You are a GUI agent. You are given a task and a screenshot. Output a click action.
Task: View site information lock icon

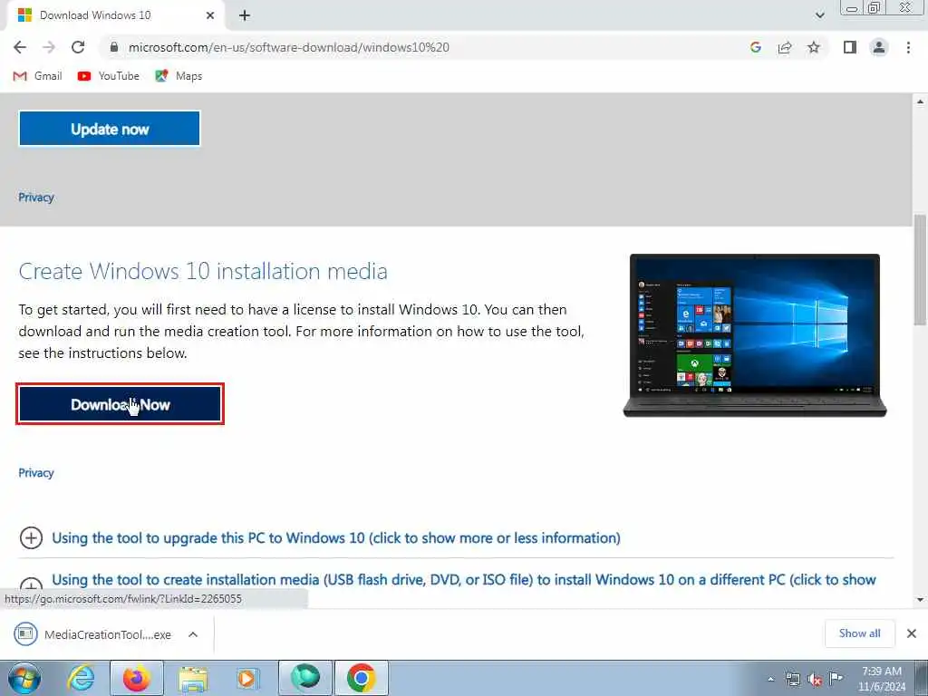coord(114,47)
